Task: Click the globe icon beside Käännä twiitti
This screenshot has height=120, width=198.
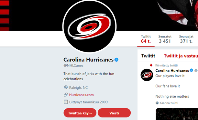Action: [x=157, y=103]
